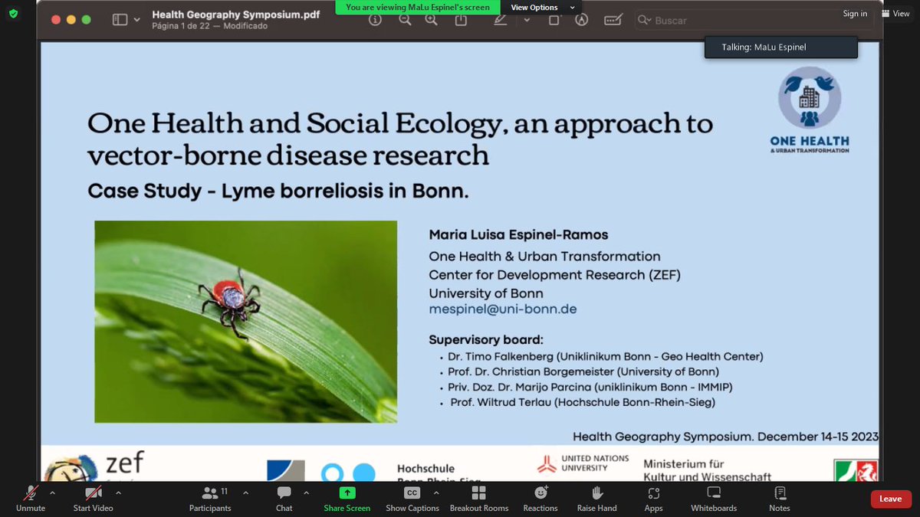920x517 pixels.
Task: Leave the meeting
Action: pos(891,499)
